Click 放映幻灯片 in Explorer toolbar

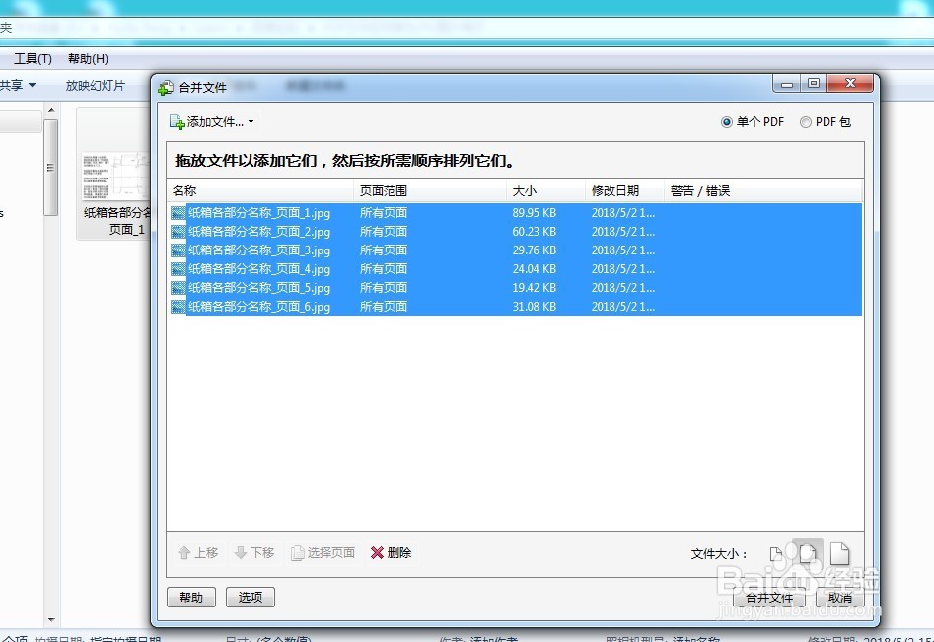(96, 85)
